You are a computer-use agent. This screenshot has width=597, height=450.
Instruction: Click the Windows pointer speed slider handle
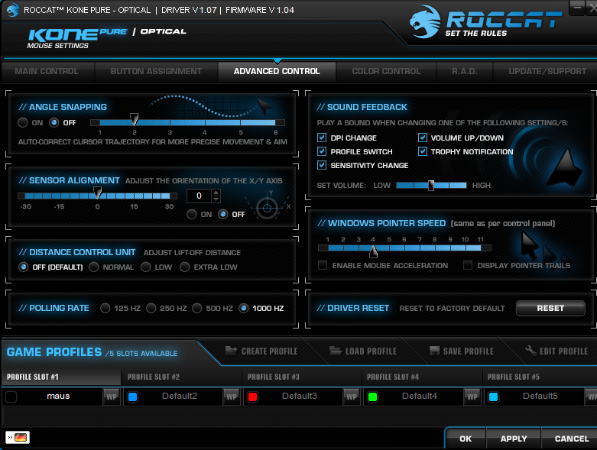tap(374, 251)
